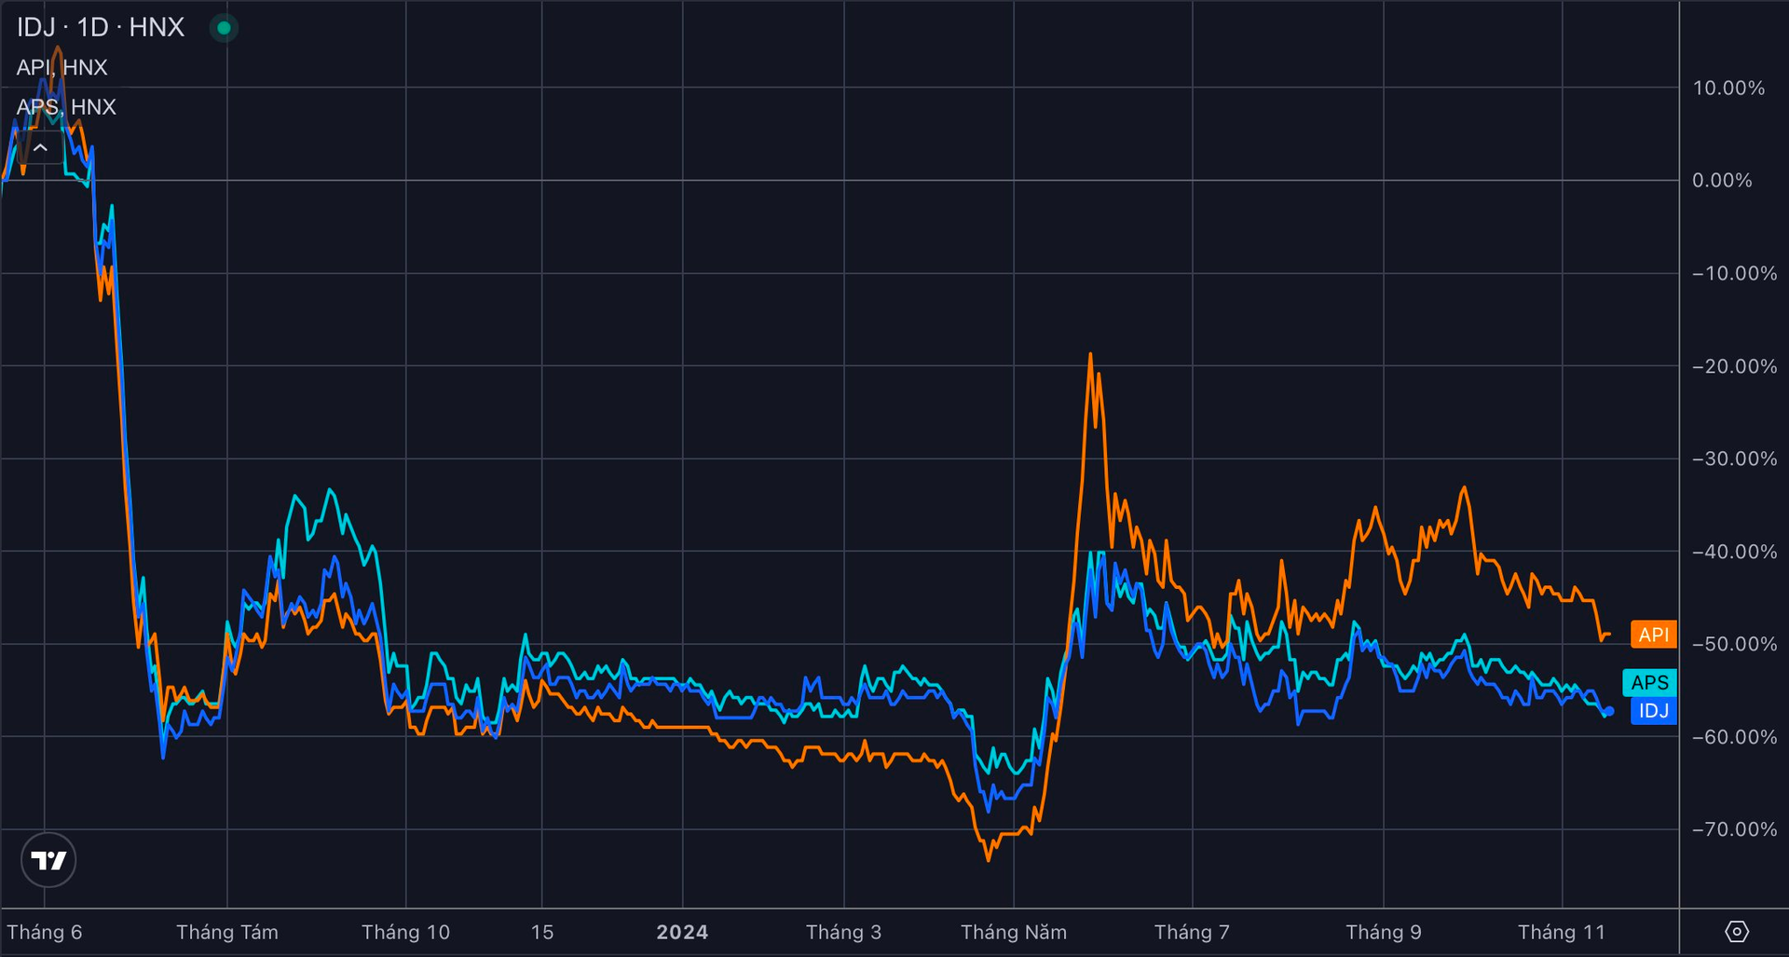Click the TradingView logo icon
Viewport: 1789px width, 957px height.
pos(48,859)
